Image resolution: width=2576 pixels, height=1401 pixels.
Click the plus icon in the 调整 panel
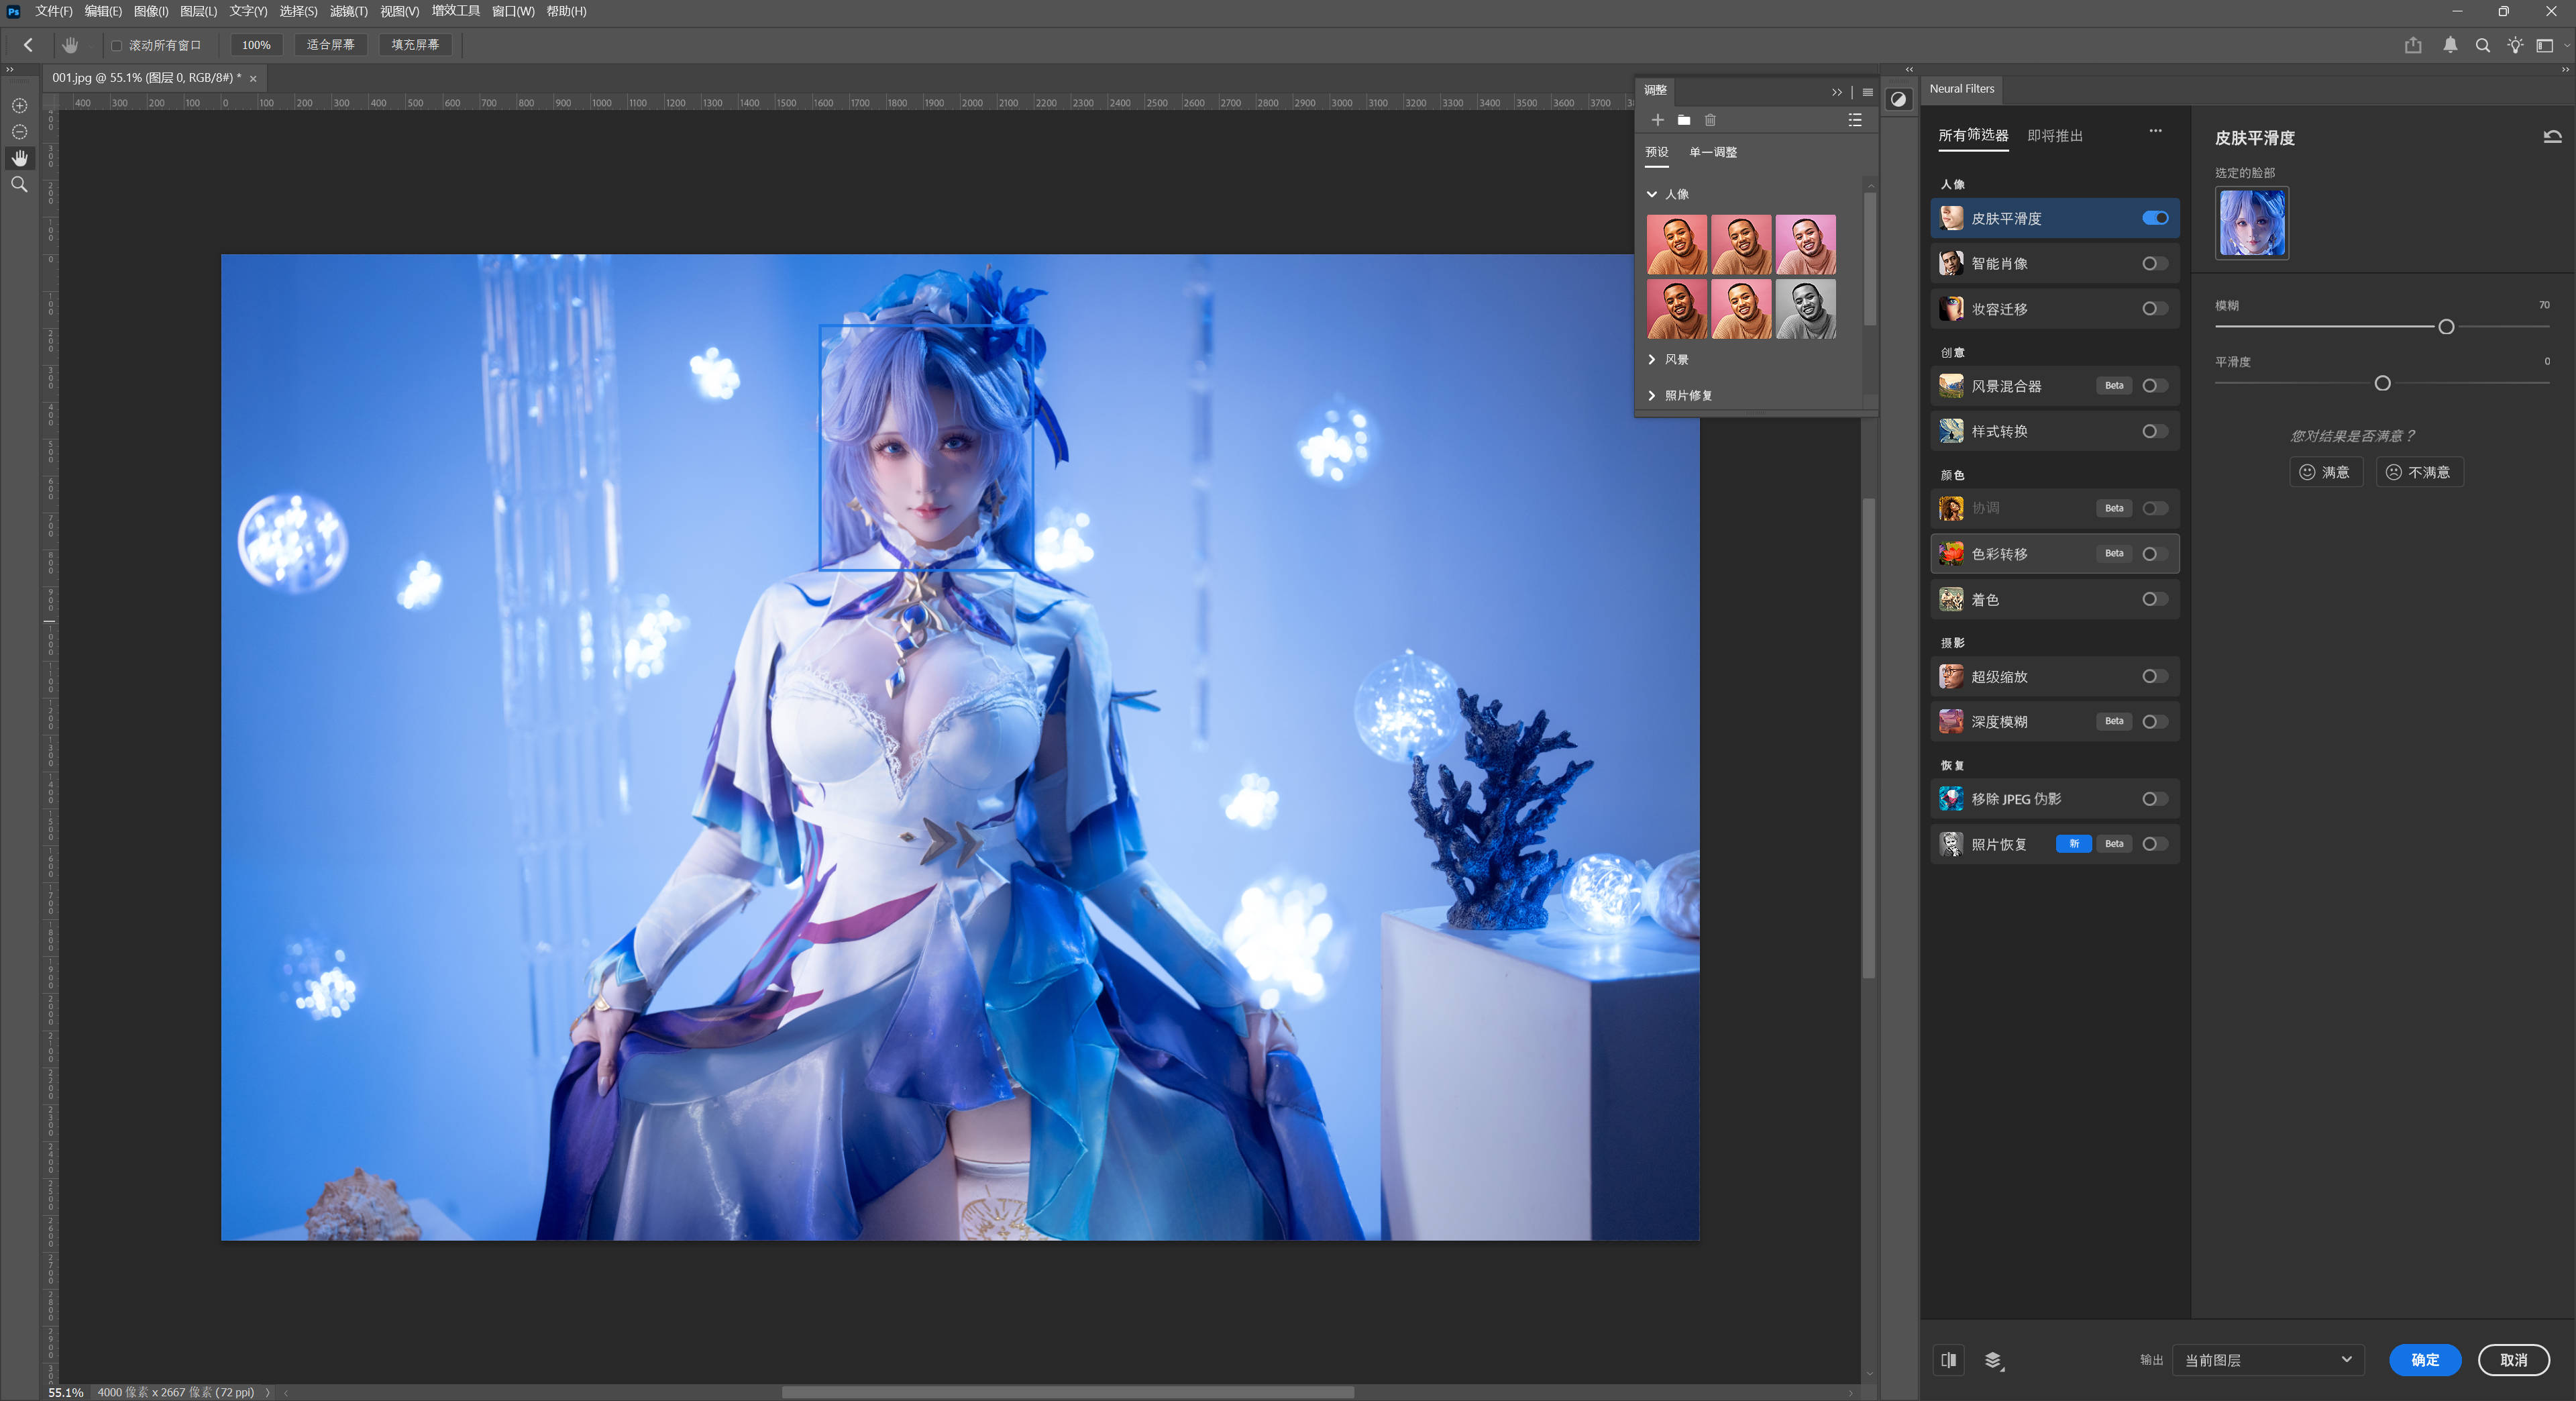1657,120
